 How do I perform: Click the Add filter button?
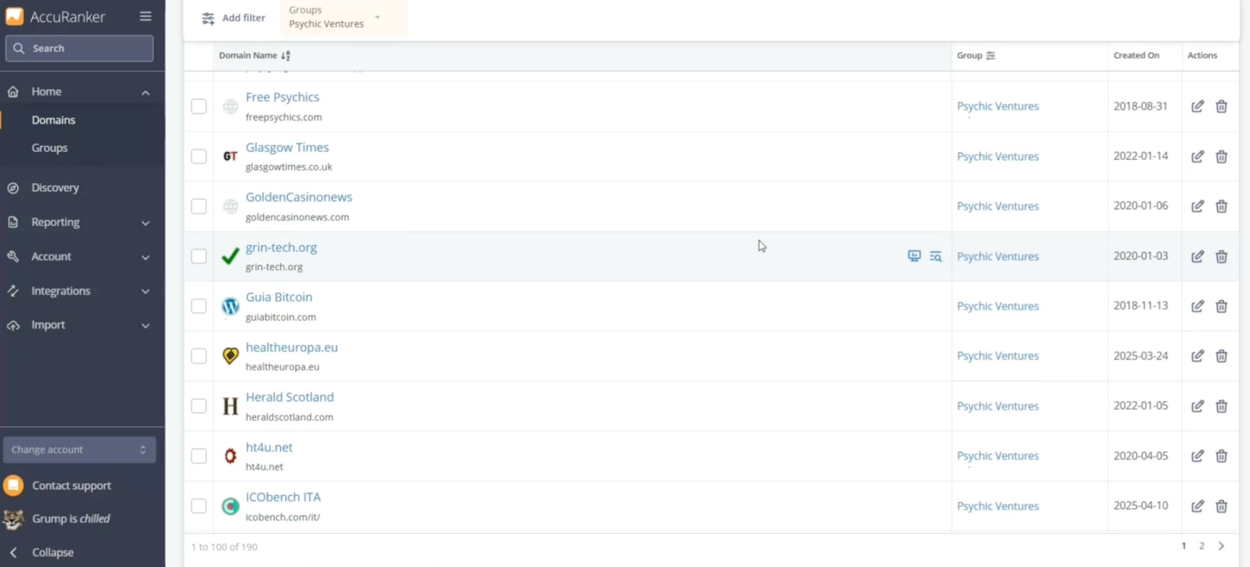pos(234,18)
